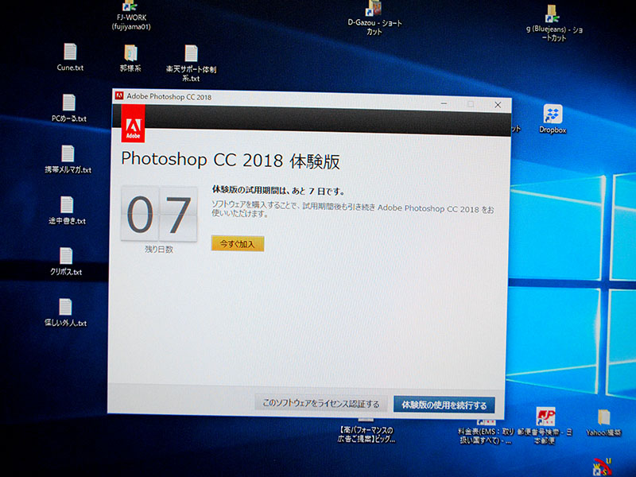This screenshot has width=636, height=477.
Task: Select the 高パフォーマンスの広告ご提案 shortcut
Action: tap(366, 431)
